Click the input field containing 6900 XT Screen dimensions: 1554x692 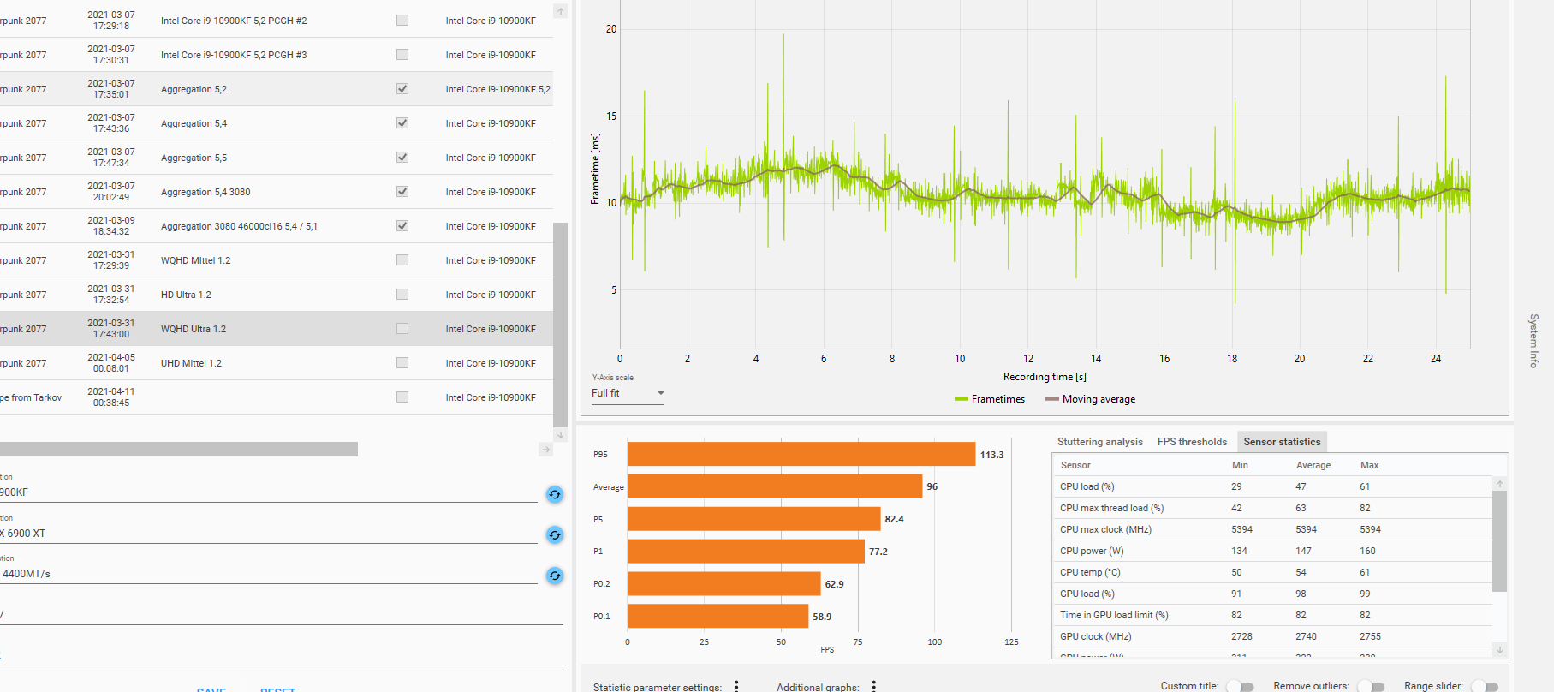[x=268, y=534]
